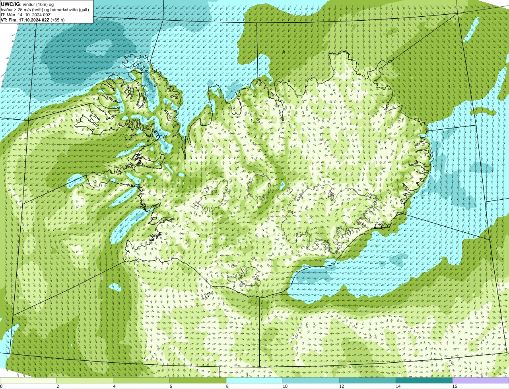Click the '10' label on the color scale

285,386
